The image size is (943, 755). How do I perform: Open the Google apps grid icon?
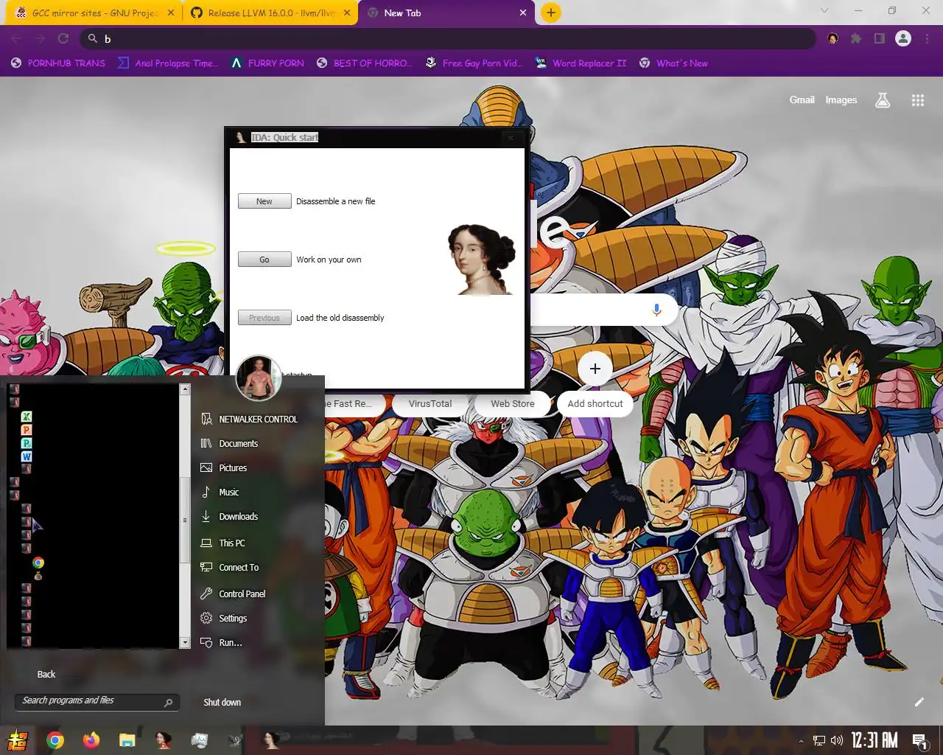917,100
